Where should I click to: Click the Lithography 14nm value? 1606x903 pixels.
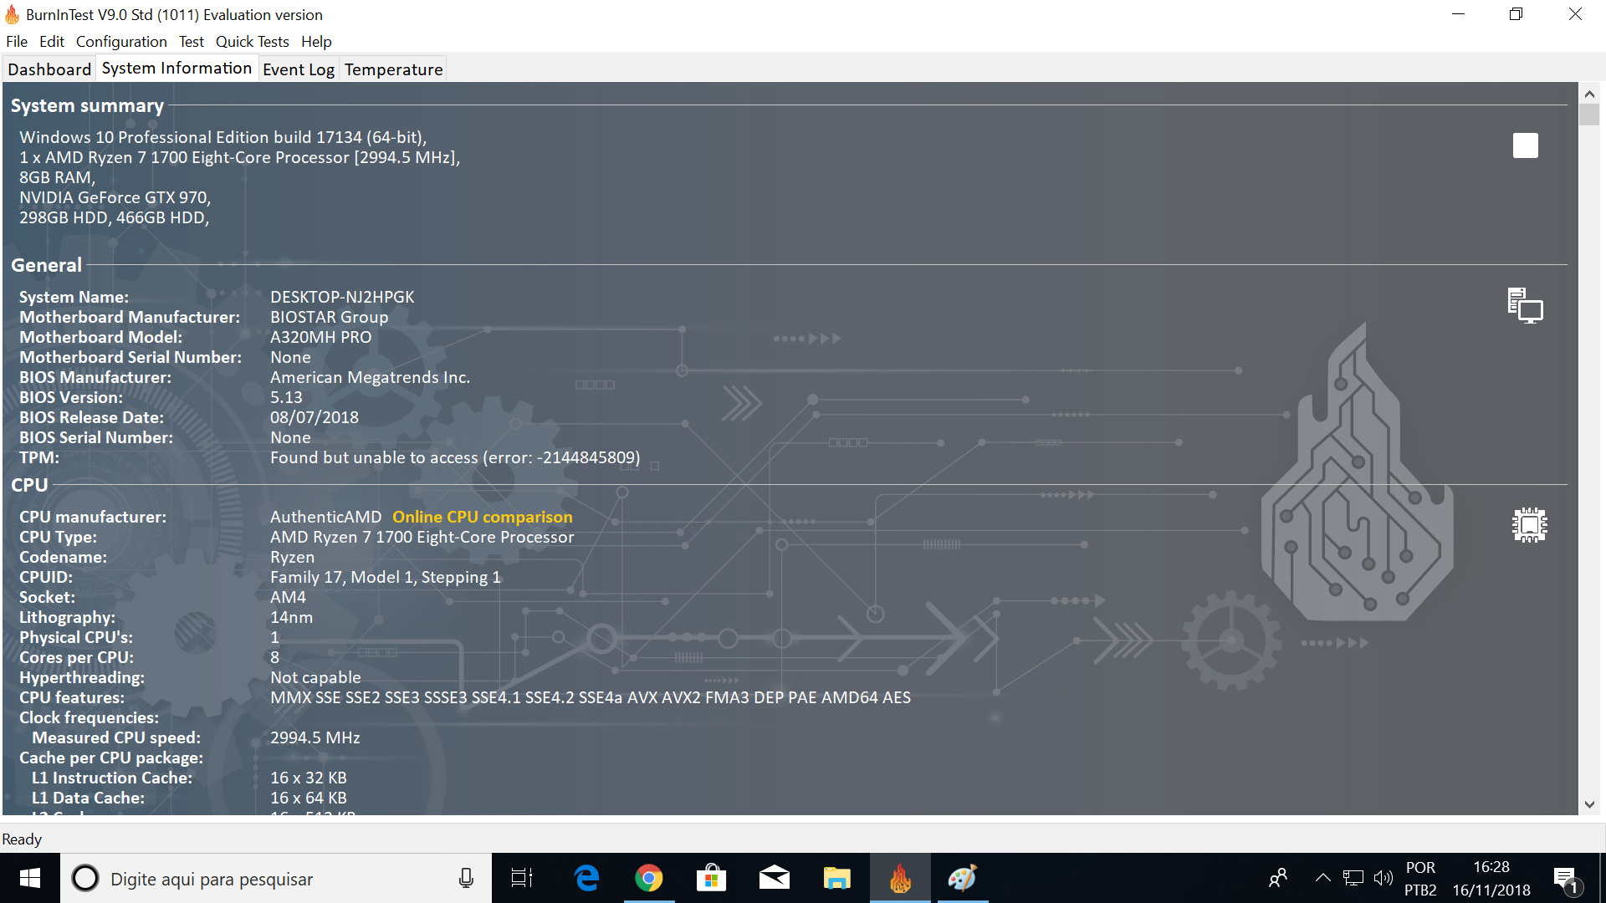point(291,617)
